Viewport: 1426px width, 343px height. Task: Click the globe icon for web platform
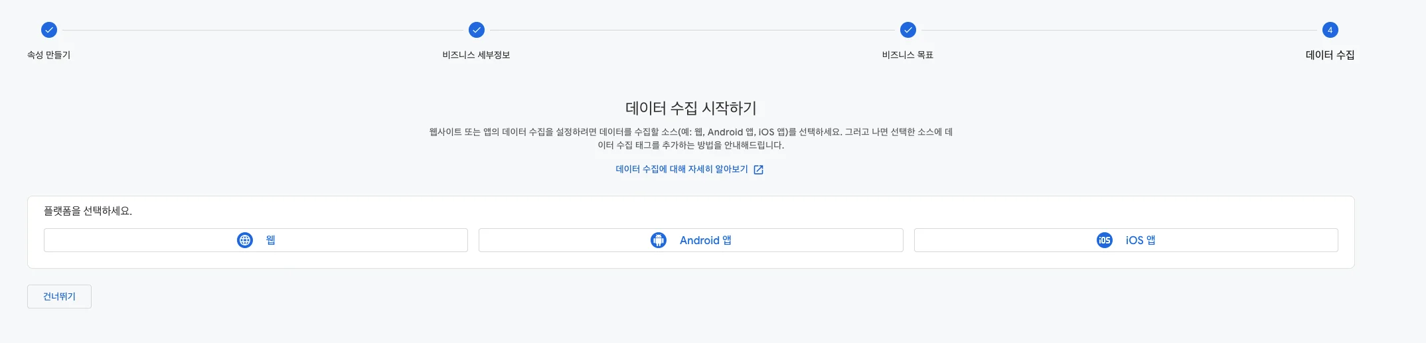coord(245,240)
